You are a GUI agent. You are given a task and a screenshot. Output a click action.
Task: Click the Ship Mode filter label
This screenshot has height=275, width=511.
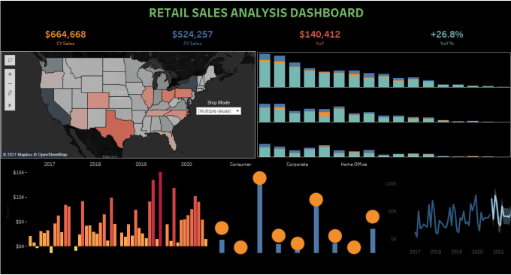[x=219, y=102]
